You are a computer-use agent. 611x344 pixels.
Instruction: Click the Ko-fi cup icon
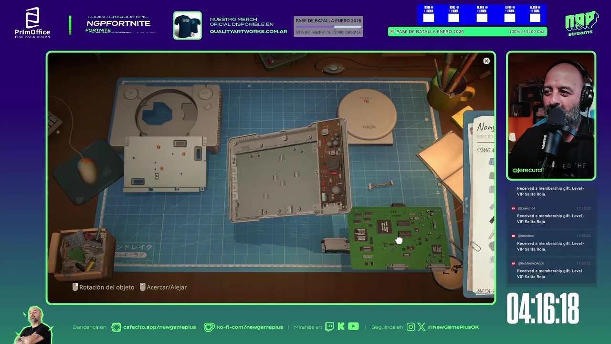209,327
